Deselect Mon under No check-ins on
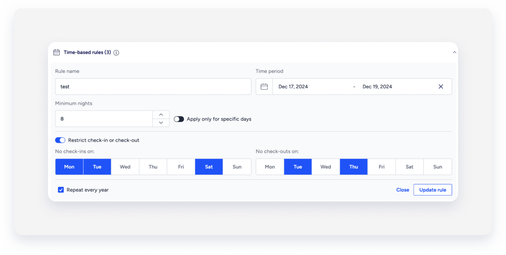This screenshot has width=506, height=255. tap(69, 167)
